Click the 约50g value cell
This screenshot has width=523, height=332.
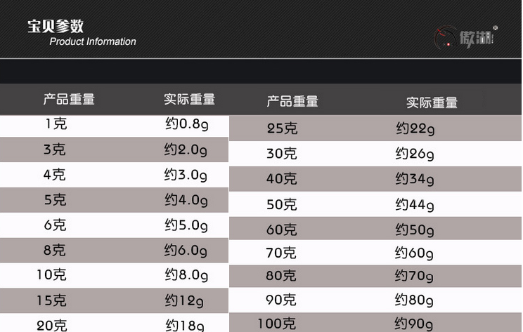pos(415,230)
